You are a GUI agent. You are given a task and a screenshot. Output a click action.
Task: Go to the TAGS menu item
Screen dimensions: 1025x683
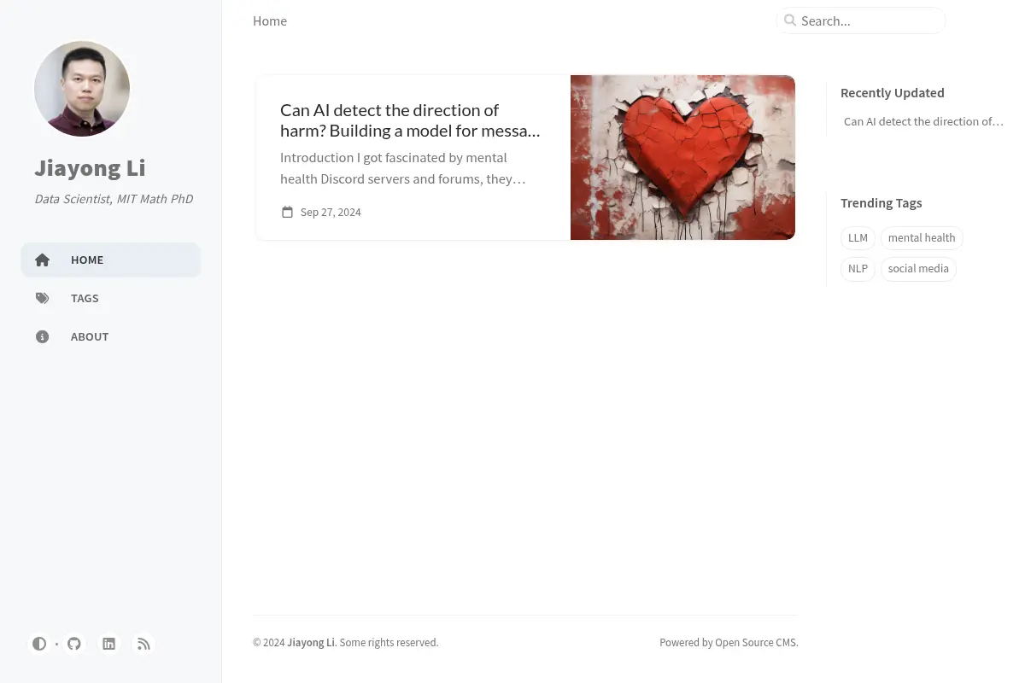(111, 298)
